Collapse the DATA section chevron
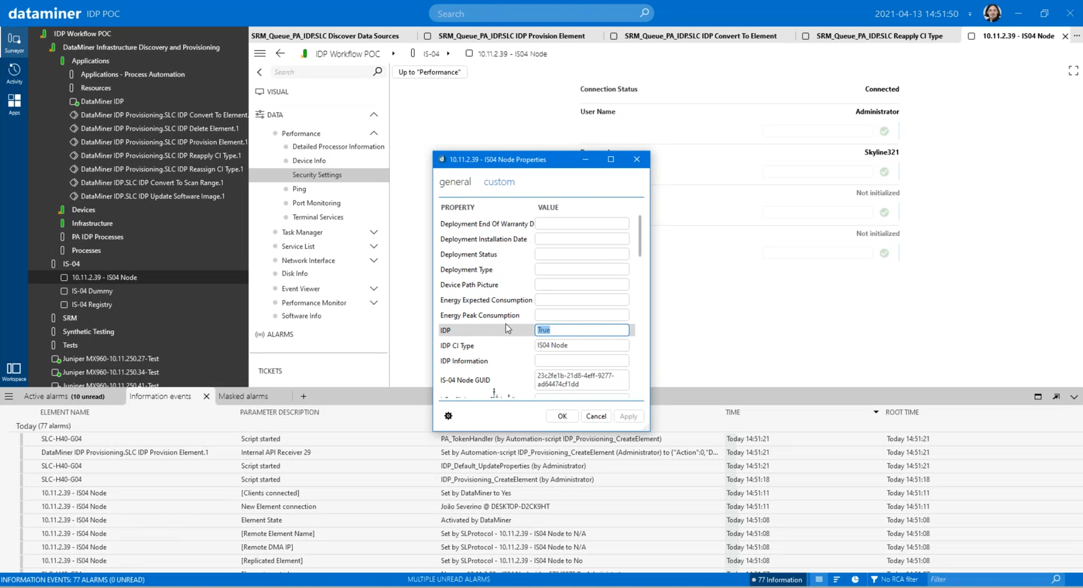Image resolution: width=1083 pixels, height=588 pixels. 374,114
